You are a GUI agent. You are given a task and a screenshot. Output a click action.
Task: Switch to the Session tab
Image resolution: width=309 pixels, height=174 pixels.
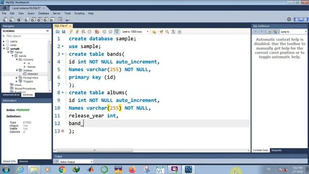point(24,161)
